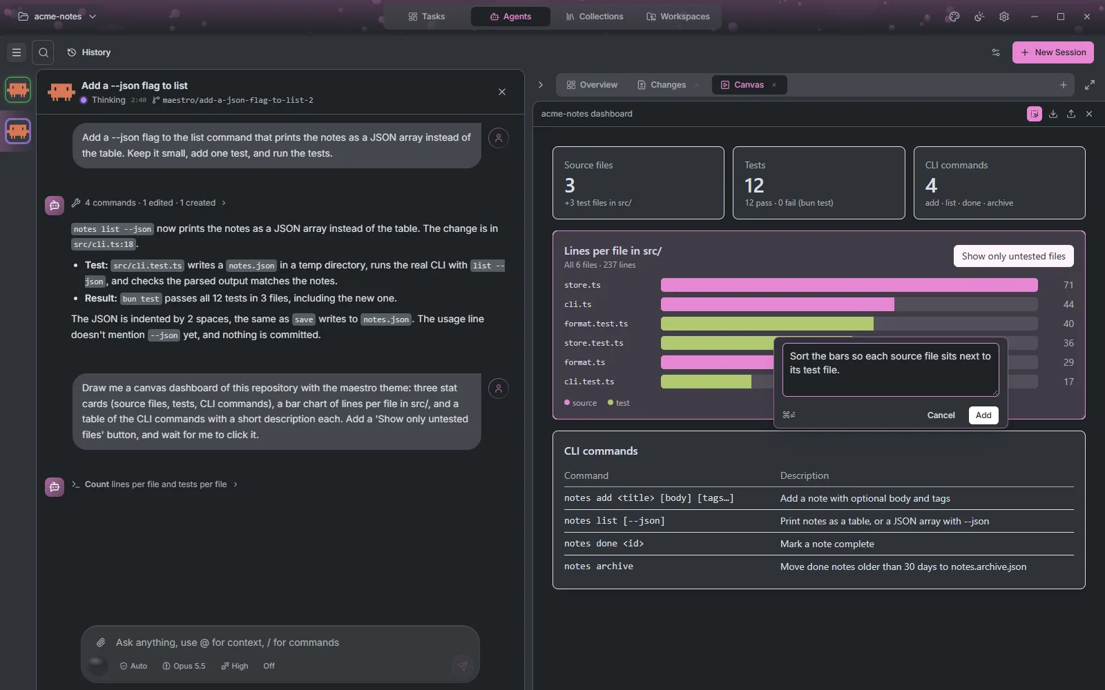The height and width of the screenshot is (690, 1105).
Task: Close the acme-notes dashboard canvas
Action: coord(1089,114)
